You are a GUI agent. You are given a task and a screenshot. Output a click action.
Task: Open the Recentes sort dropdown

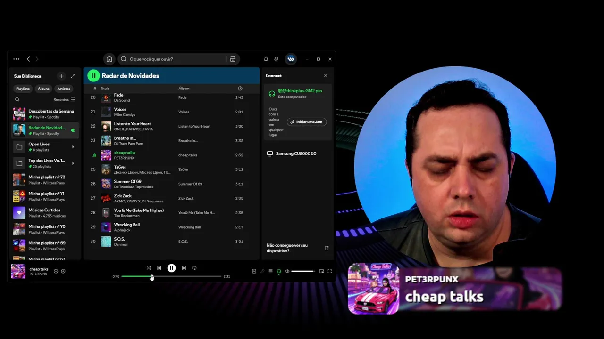64,99
